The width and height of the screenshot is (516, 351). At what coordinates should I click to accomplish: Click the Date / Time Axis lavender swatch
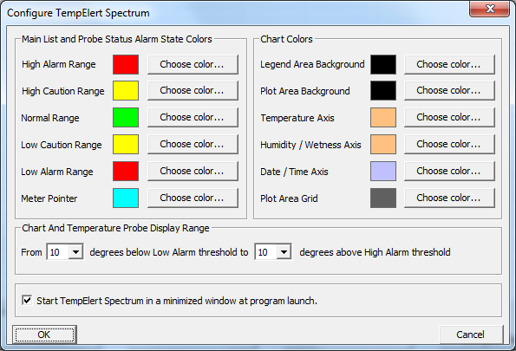pos(383,171)
